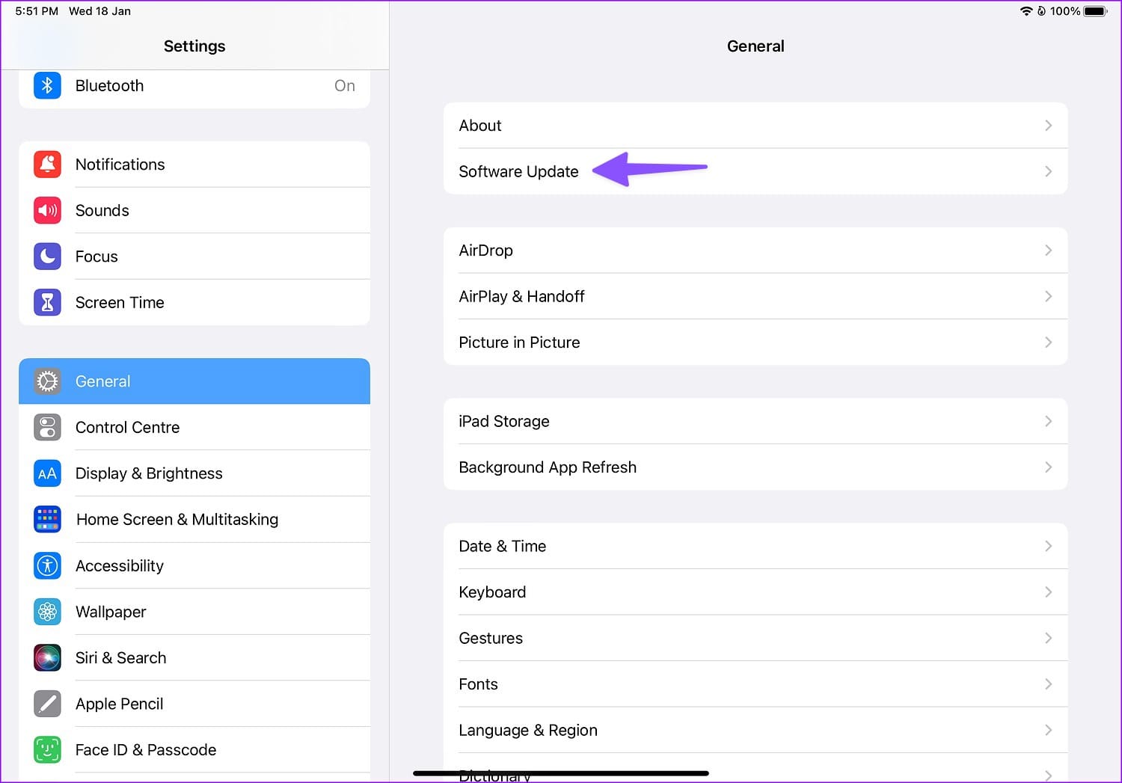The height and width of the screenshot is (783, 1122).
Task: Expand the Gestures chevron
Action: point(1049,638)
